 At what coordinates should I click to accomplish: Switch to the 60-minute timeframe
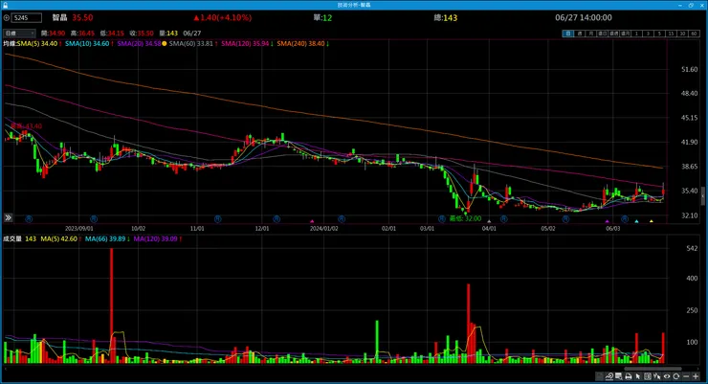(x=694, y=34)
